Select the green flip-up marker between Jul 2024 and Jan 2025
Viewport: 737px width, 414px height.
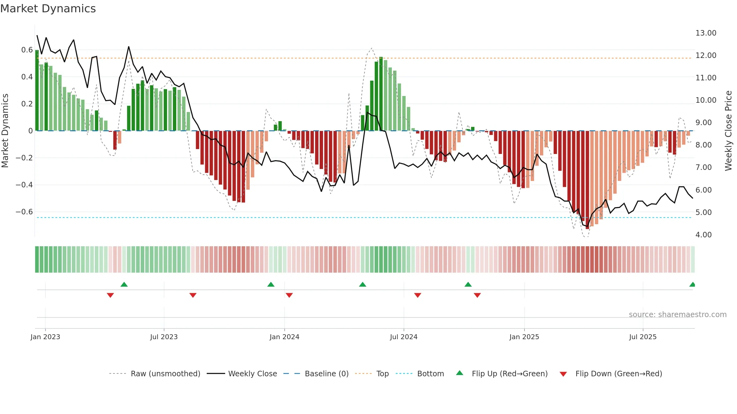click(468, 284)
